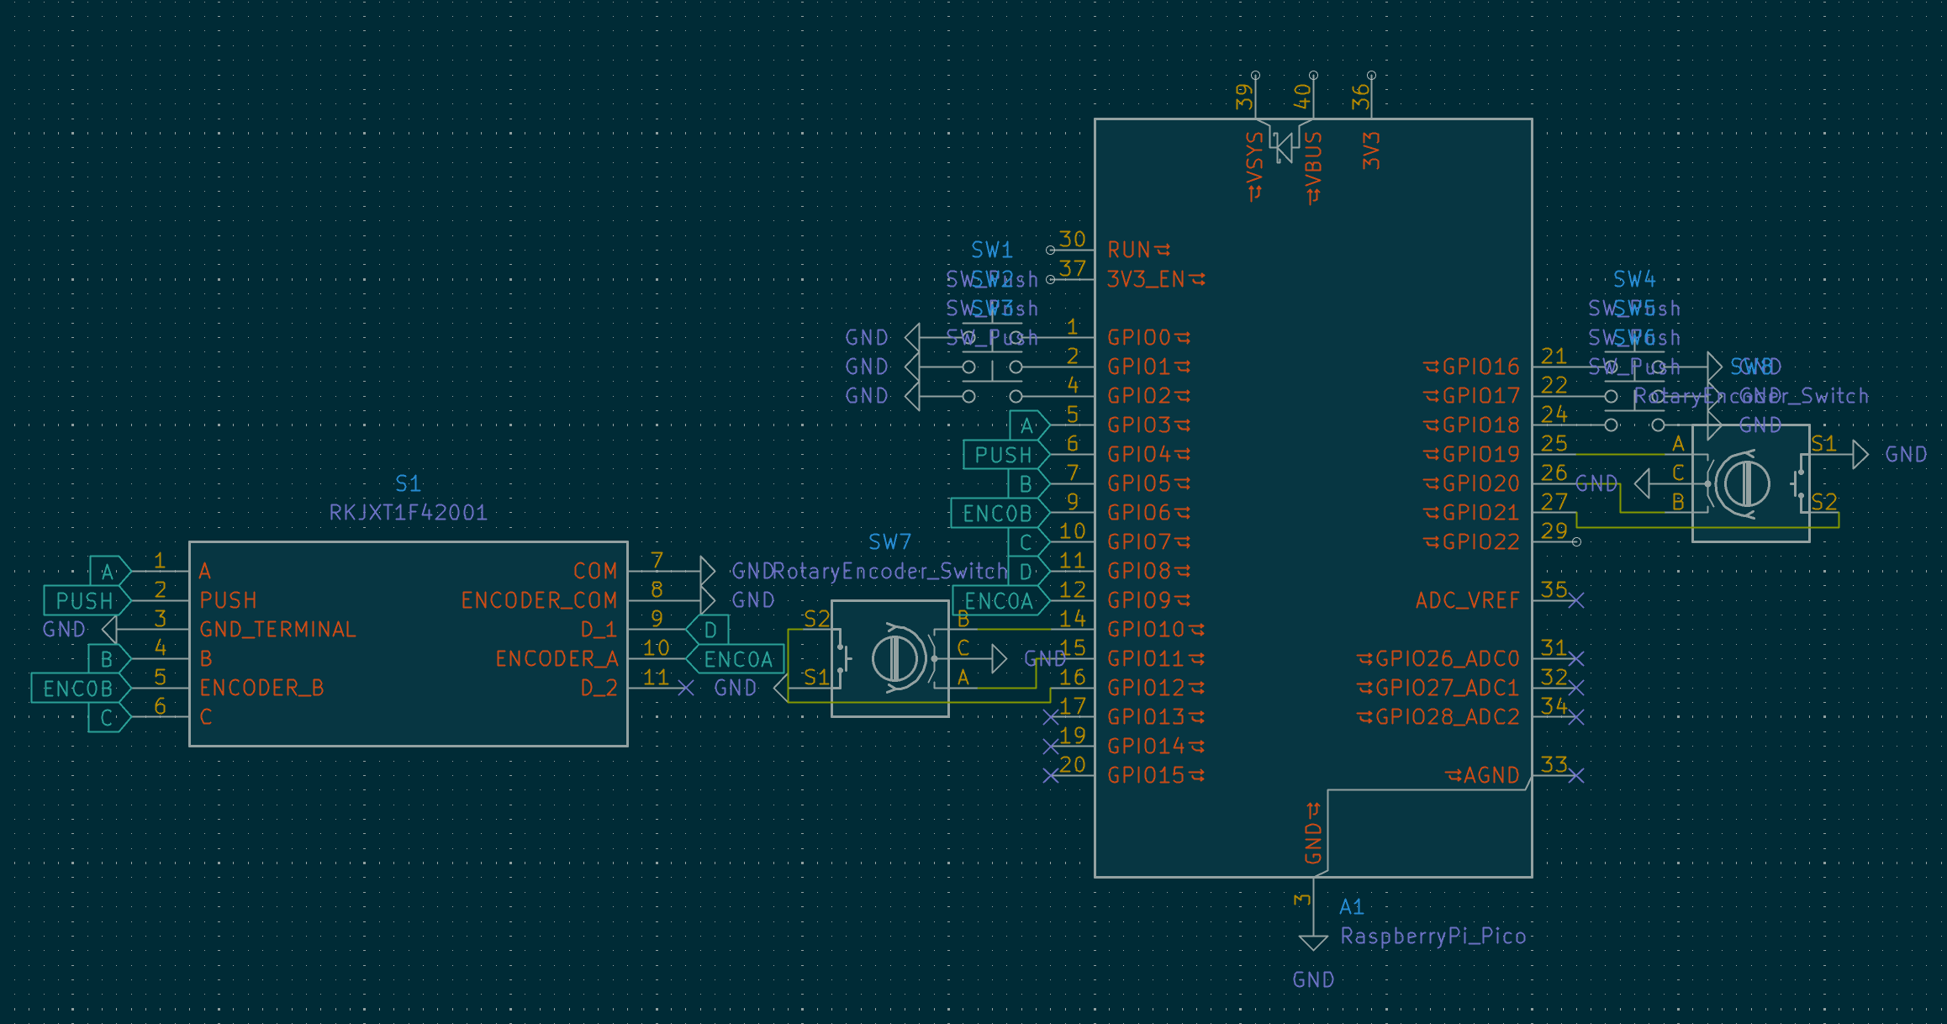Click the ENCOA label on S1 pin 10
Image resolution: width=1947 pixels, height=1024 pixels.
tap(737, 659)
